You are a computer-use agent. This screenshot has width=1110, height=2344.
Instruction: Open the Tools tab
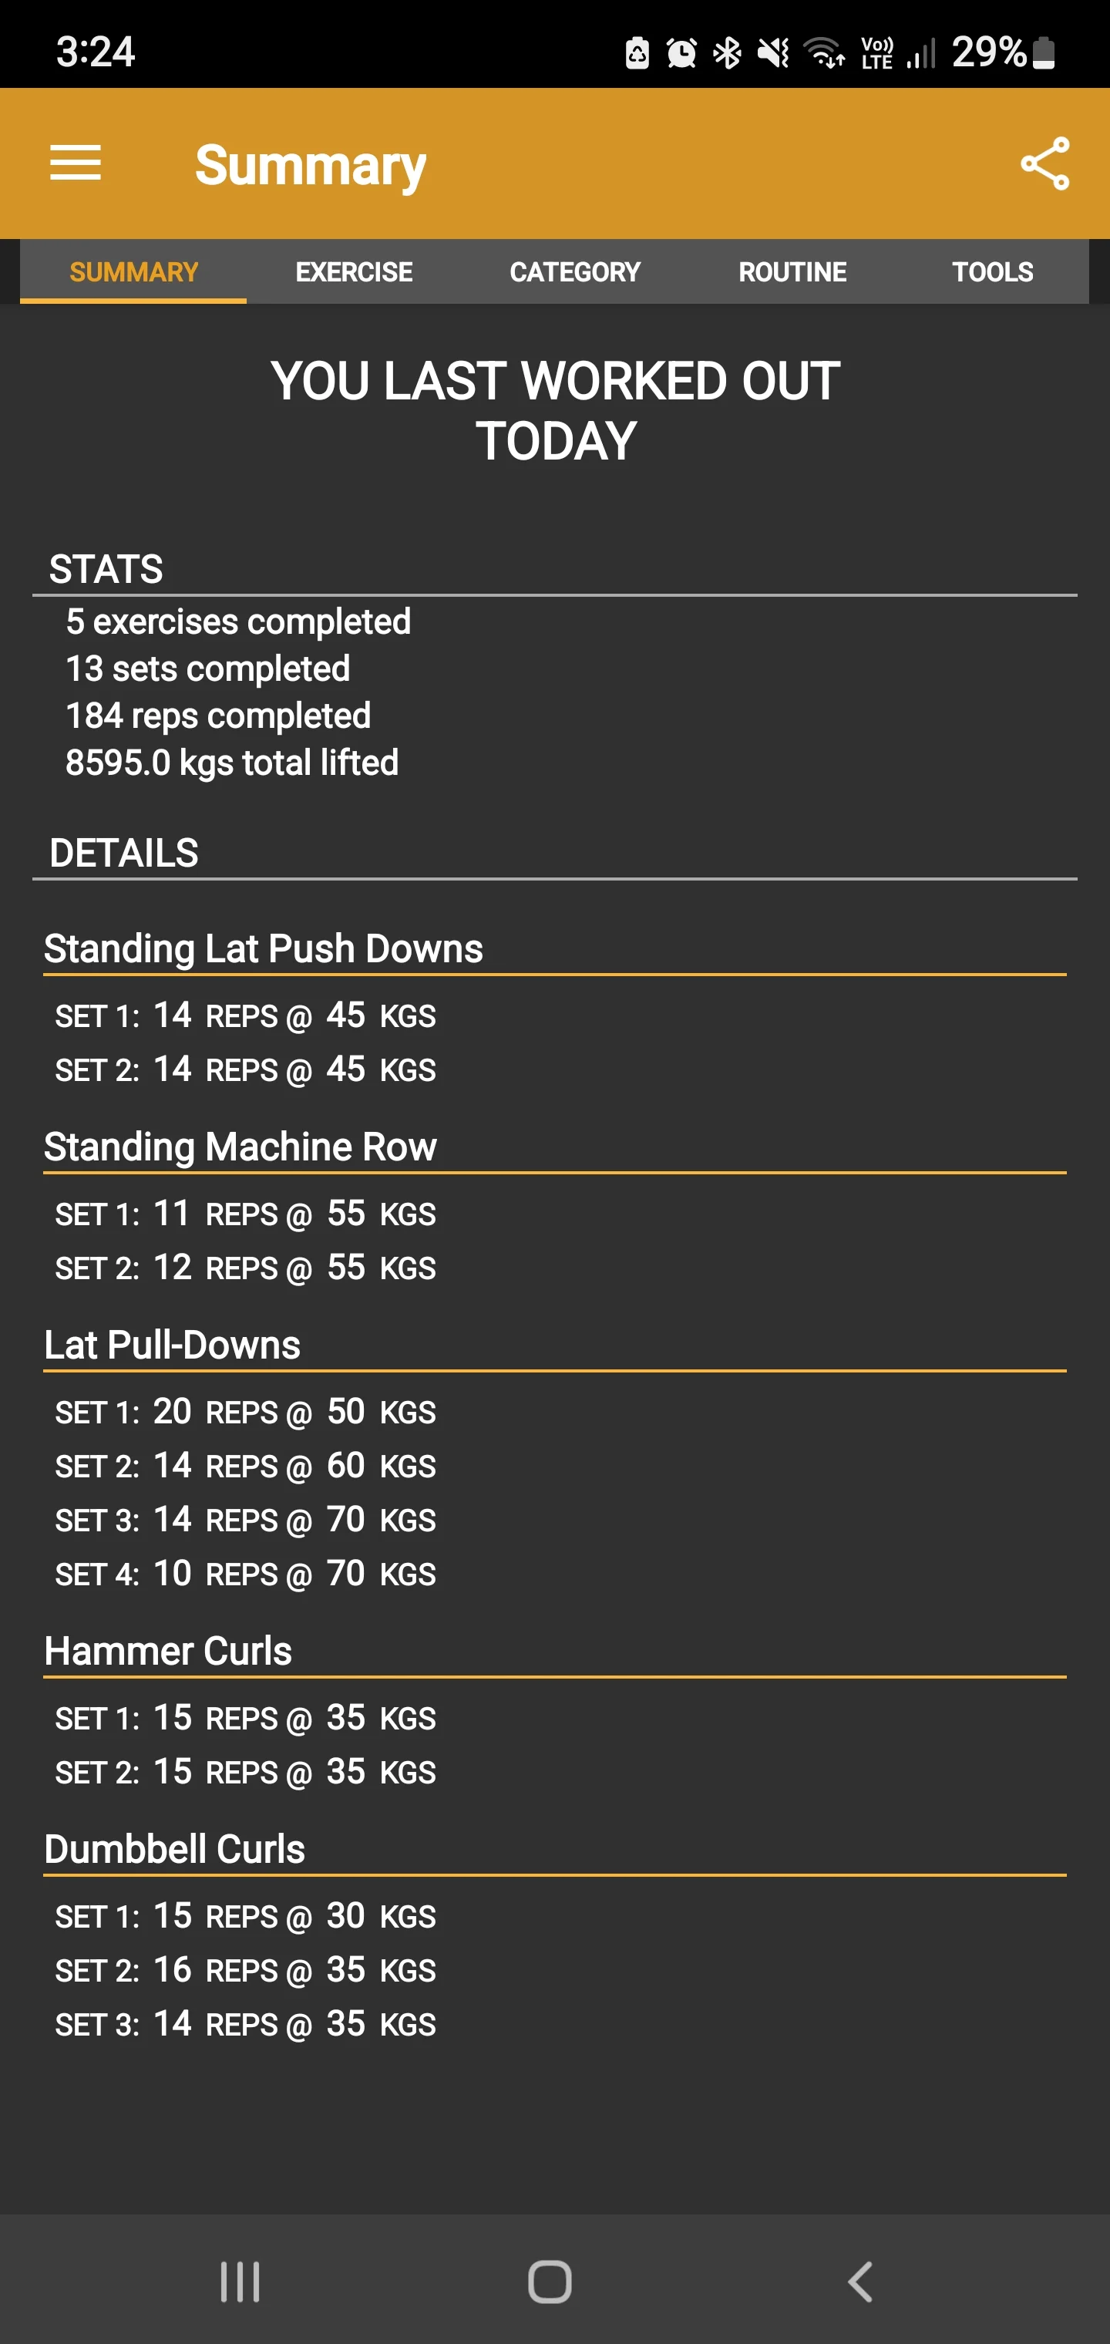(x=993, y=272)
